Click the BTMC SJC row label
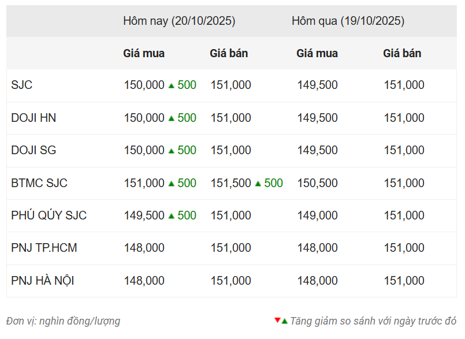This screenshot has height=339, width=465. click(x=39, y=183)
